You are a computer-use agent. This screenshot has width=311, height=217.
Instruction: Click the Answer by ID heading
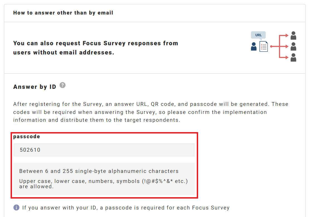coord(35,87)
